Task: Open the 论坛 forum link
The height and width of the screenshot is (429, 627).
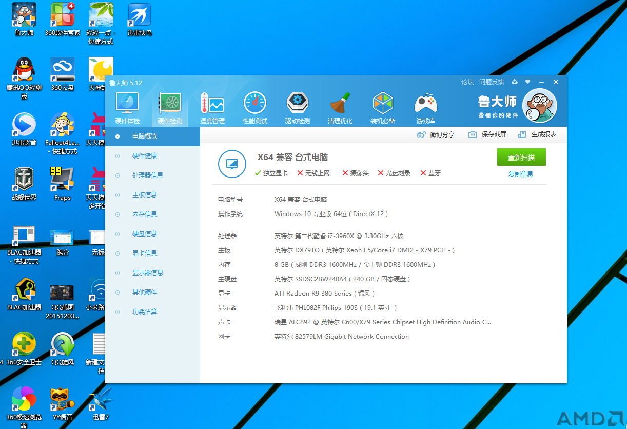Action: point(467,82)
